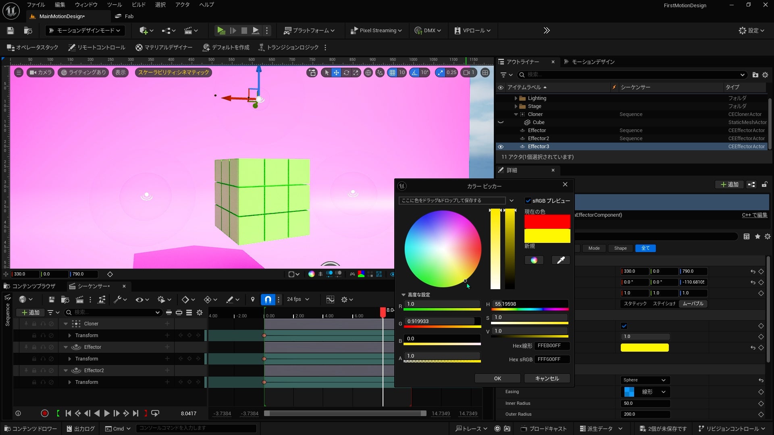Toggle visibility eye of Effector3

501,147
